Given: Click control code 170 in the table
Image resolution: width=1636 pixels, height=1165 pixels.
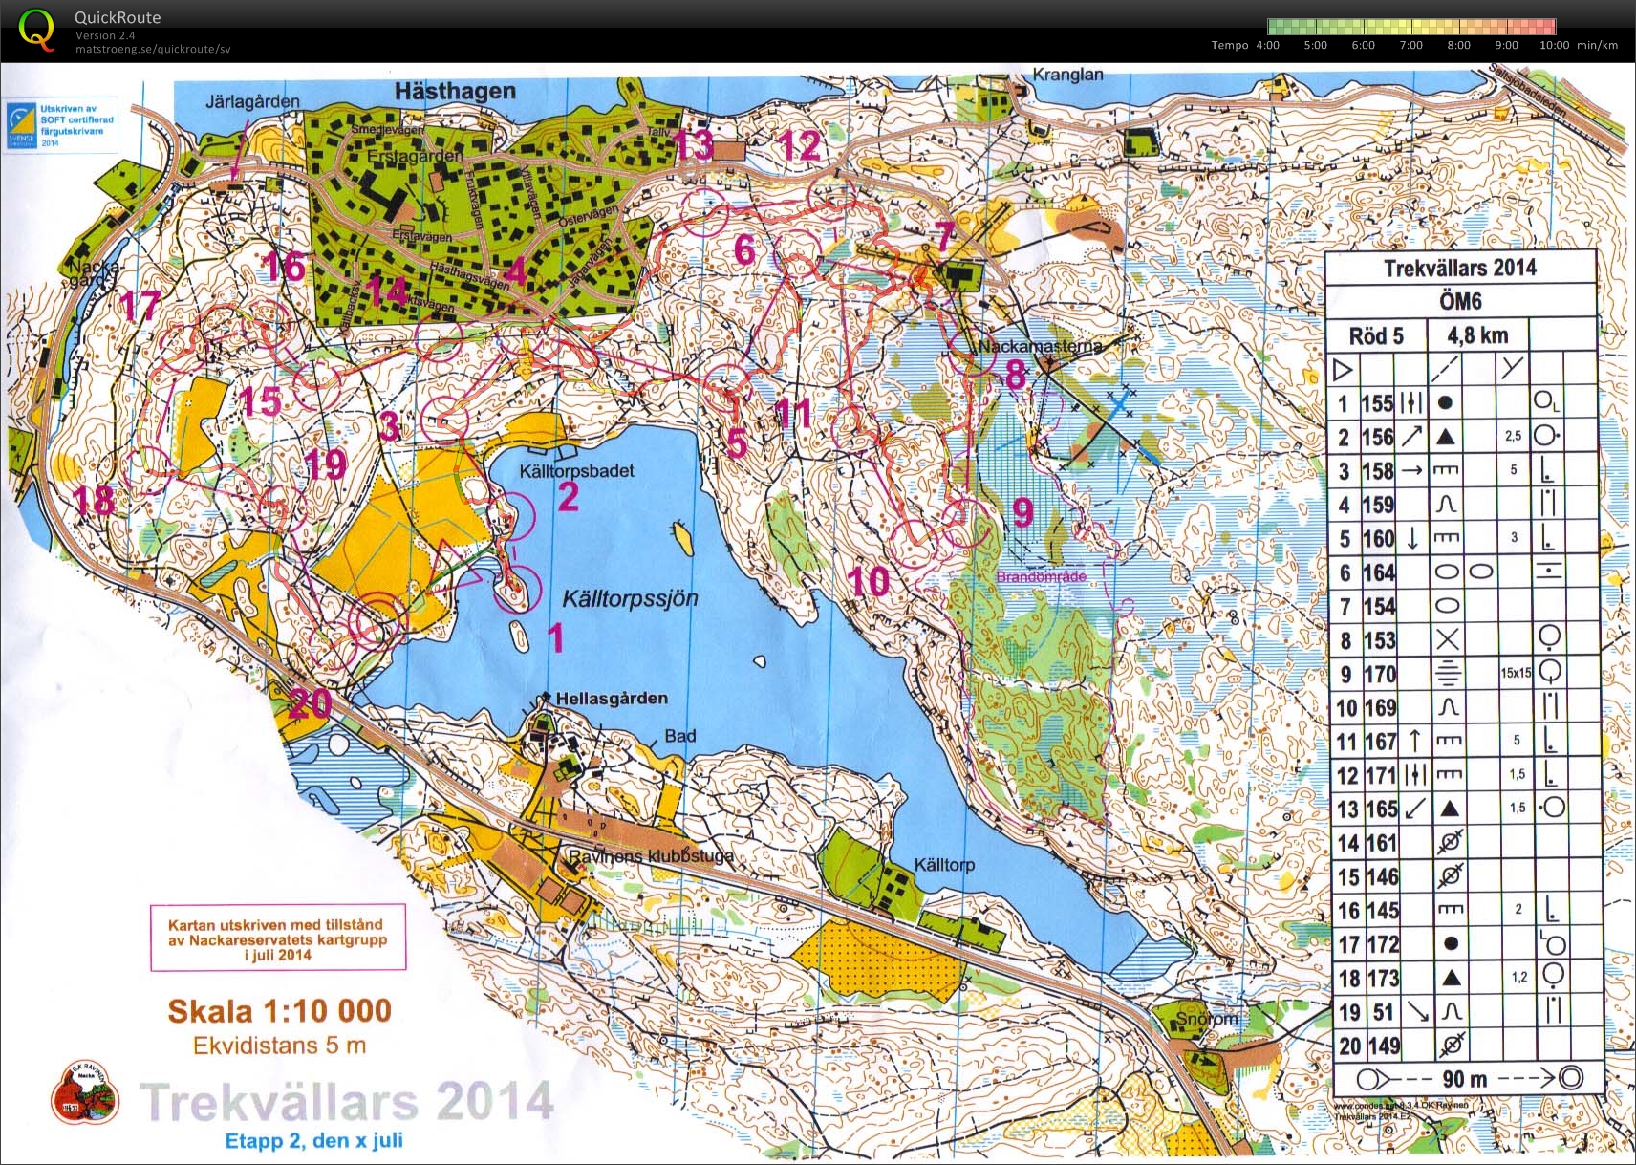Looking at the screenshot, I should coord(1380,675).
